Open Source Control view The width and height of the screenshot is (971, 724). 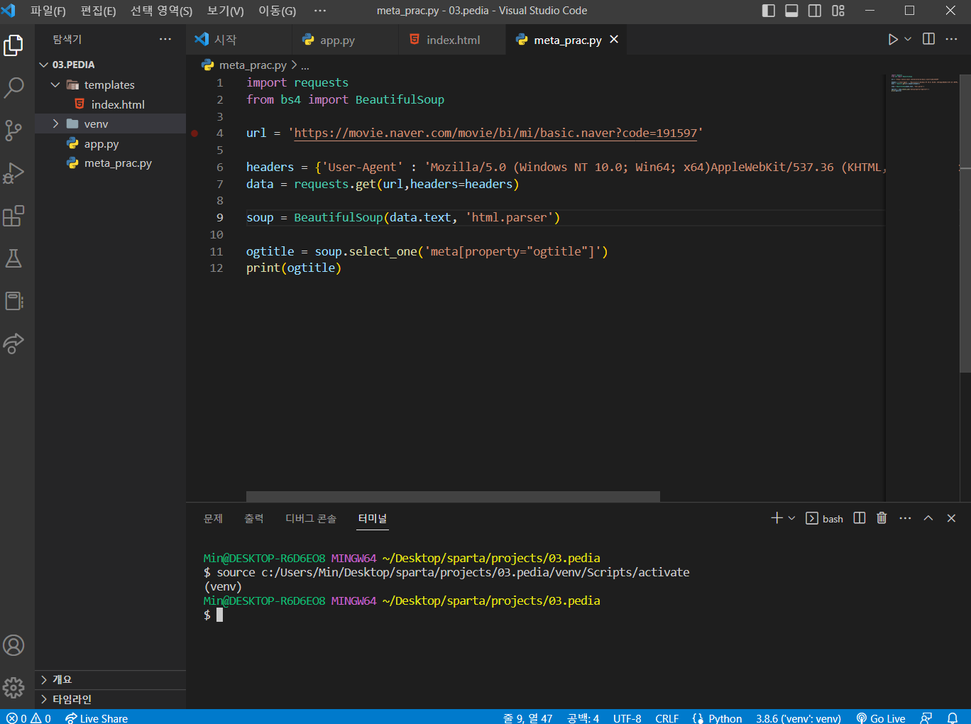pos(14,131)
